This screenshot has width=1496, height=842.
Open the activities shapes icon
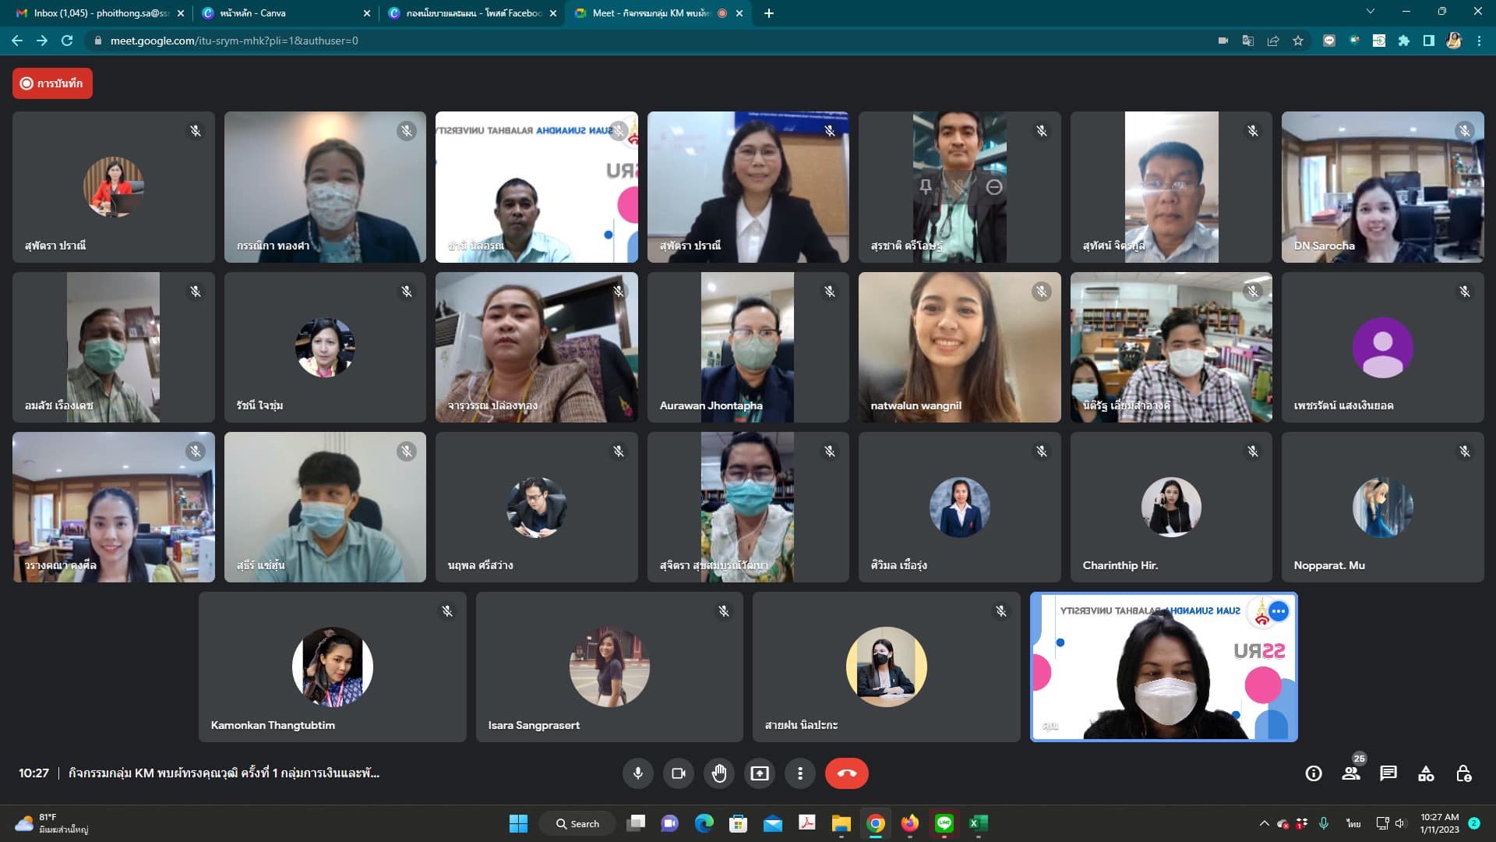coord(1426,773)
